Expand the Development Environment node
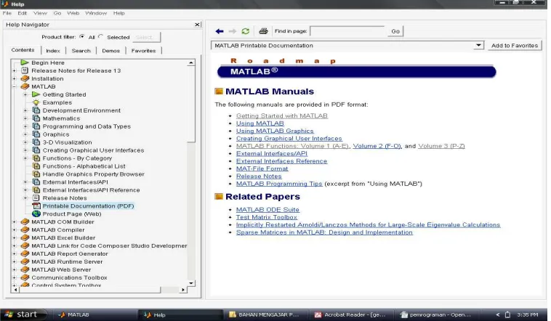 25,110
